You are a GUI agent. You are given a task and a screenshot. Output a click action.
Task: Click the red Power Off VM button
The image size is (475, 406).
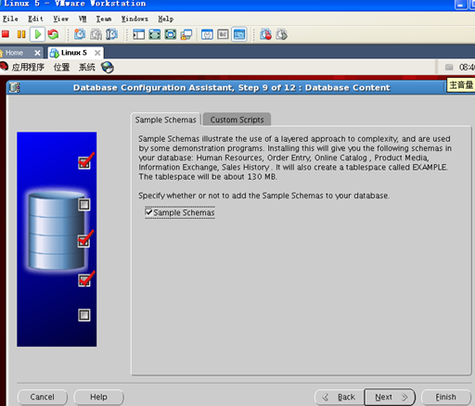pos(6,34)
